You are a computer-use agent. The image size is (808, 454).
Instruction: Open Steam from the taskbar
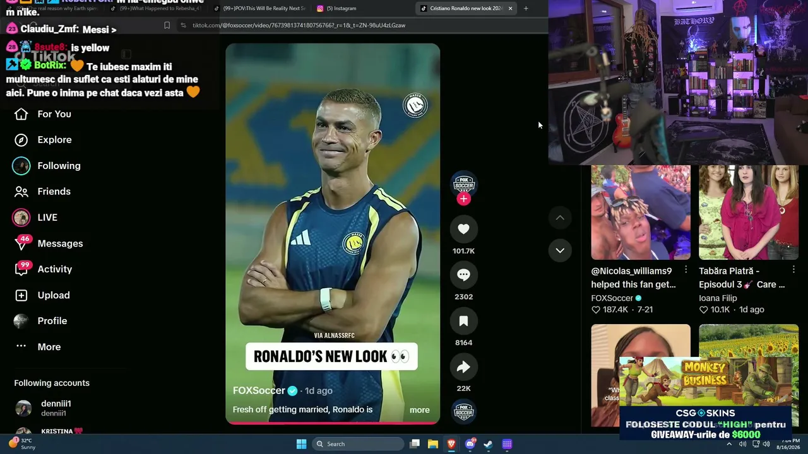[489, 444]
